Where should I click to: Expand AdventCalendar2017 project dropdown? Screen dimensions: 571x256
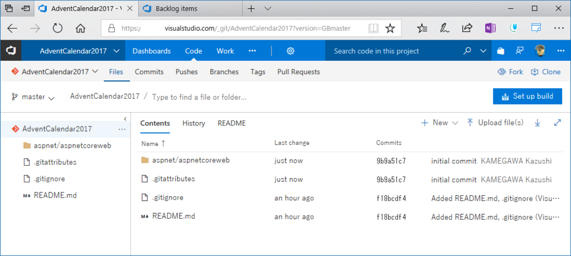(x=116, y=51)
